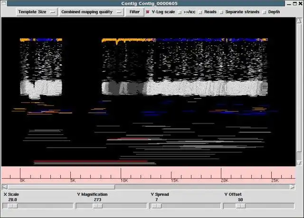The width and height of the screenshot is (304, 218).
Task: Click the Y Spread slider handle
Action: tap(156, 206)
